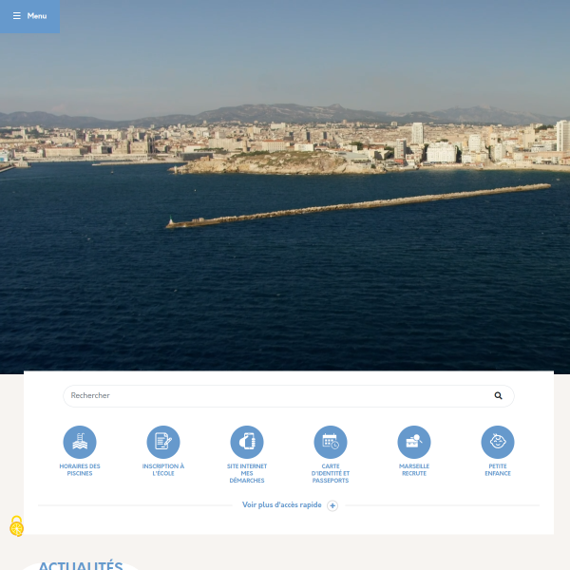Open the school inscription document icon

pos(163,442)
